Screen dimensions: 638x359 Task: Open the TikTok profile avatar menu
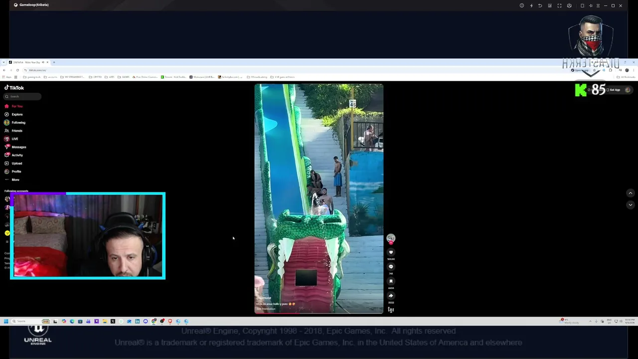tap(628, 90)
